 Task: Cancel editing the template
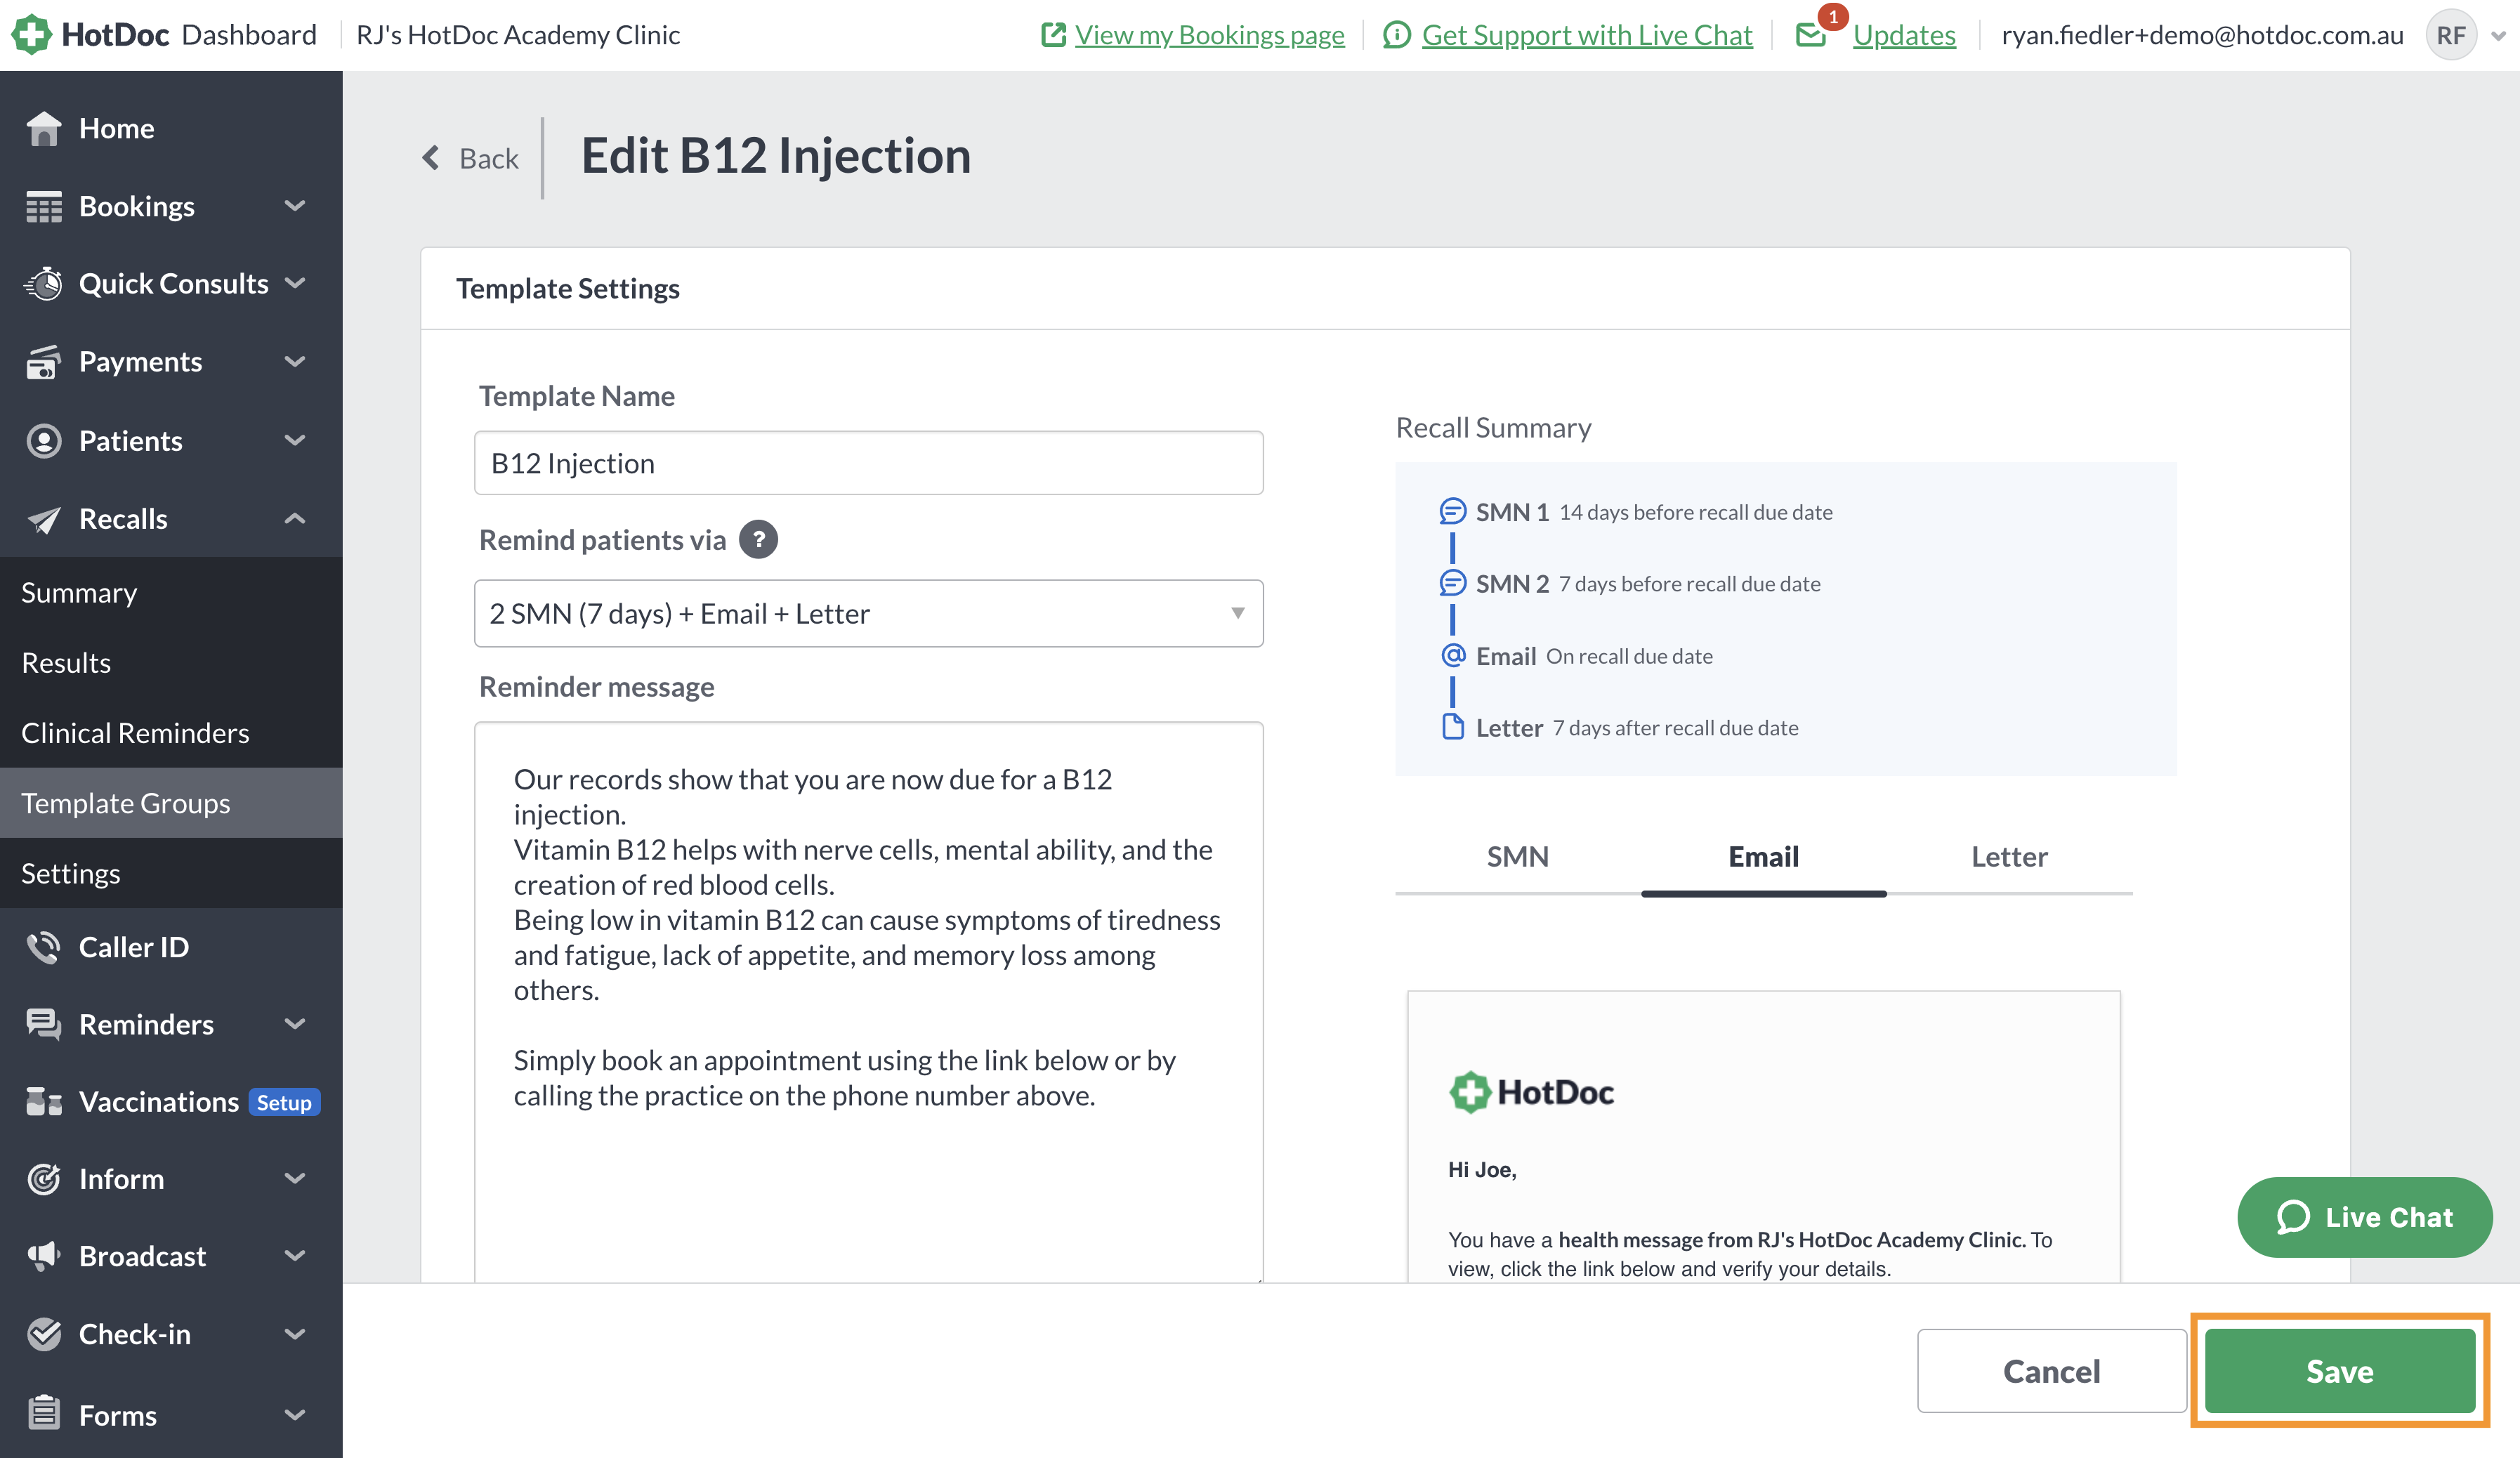click(2051, 1370)
